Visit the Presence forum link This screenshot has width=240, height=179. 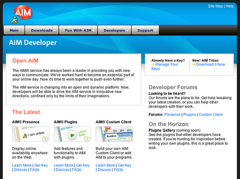[172, 115]
